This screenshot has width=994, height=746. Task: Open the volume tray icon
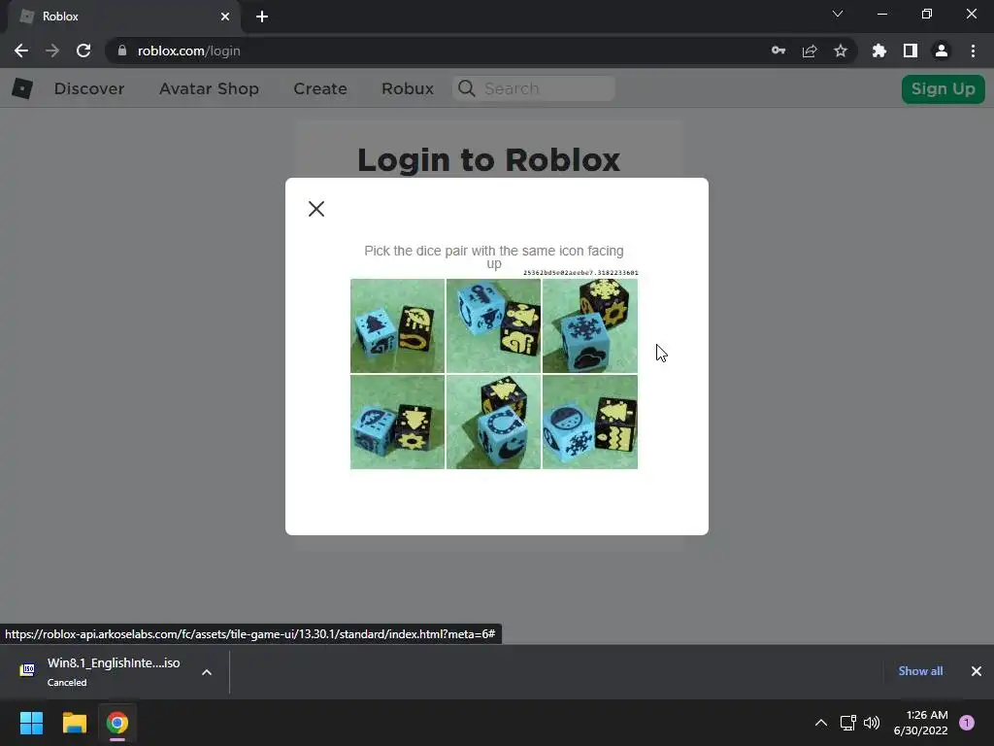[872, 723]
